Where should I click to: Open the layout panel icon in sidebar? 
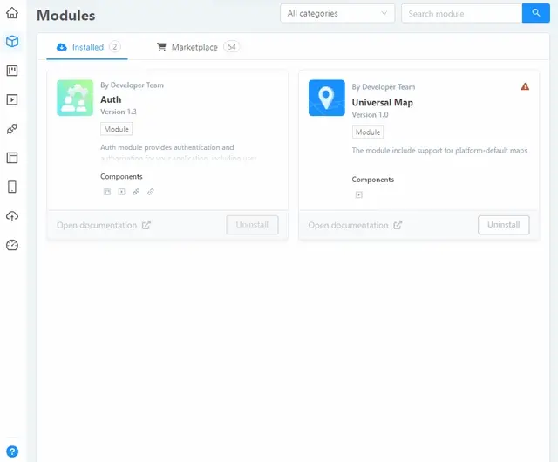tap(12, 158)
